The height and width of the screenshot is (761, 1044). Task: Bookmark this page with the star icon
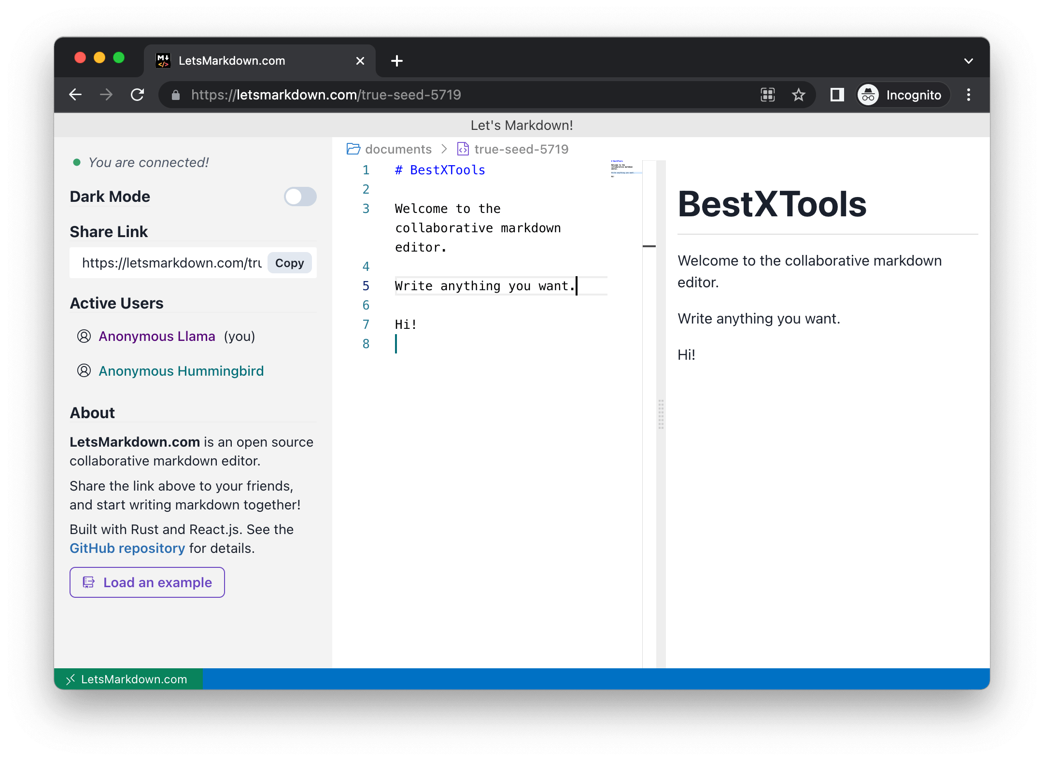[x=799, y=95]
